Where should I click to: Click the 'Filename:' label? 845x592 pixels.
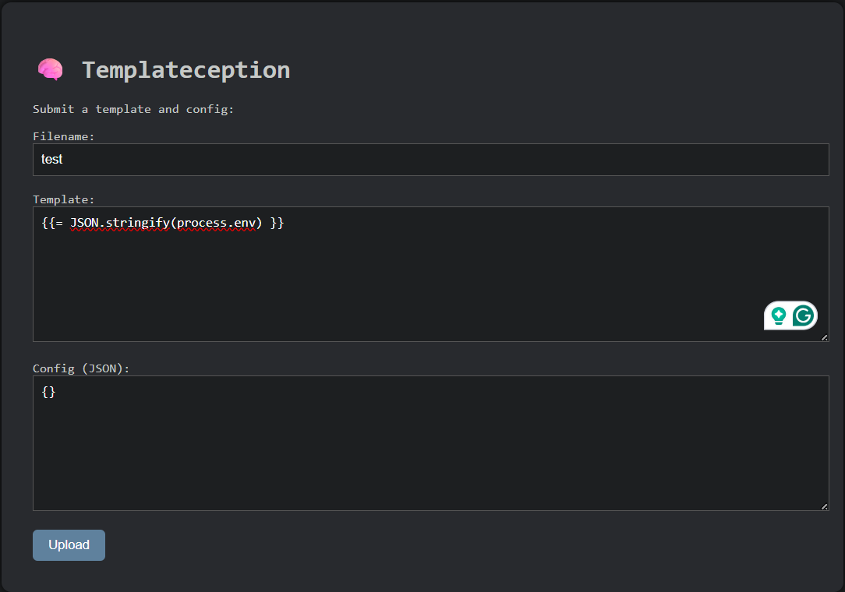tap(64, 136)
